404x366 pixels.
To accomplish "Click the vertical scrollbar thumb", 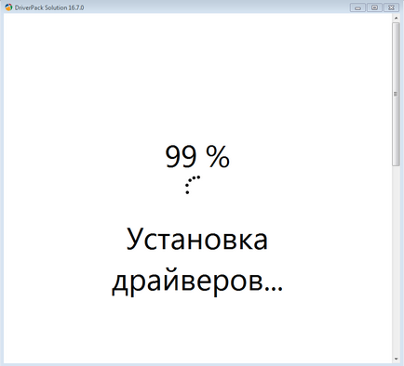I will pos(396,94).
